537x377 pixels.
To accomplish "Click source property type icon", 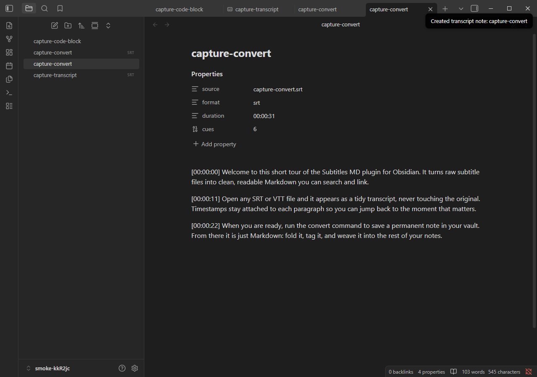I will 195,89.
